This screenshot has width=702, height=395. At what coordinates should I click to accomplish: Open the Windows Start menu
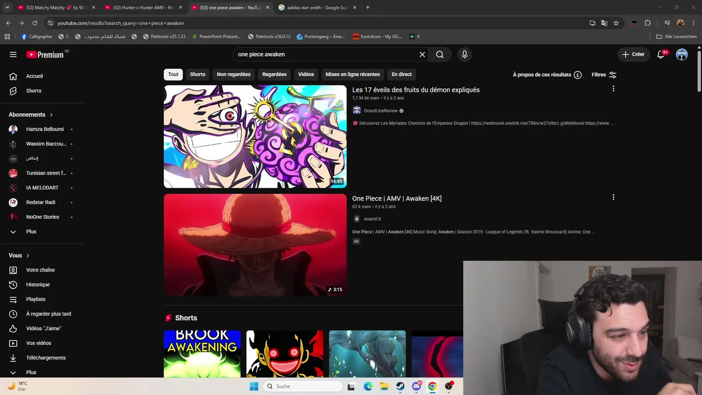tap(254, 386)
